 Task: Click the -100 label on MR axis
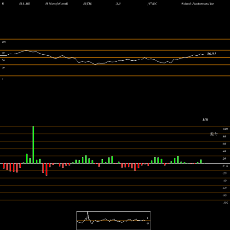point(225,203)
